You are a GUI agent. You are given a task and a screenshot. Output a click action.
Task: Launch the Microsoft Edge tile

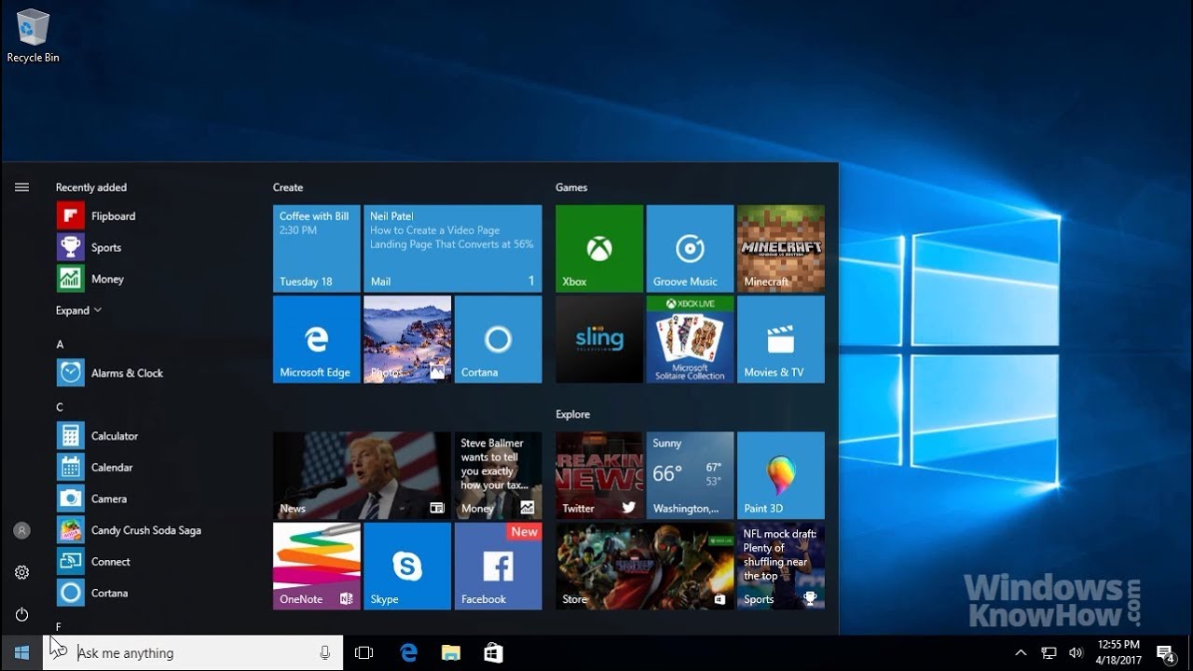click(316, 339)
